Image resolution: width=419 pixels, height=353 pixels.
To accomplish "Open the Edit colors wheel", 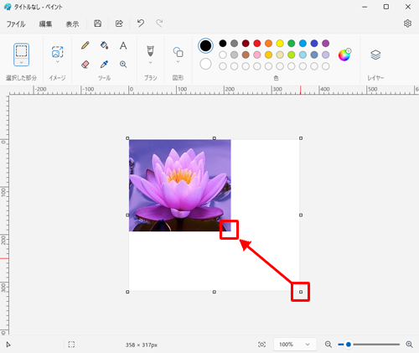I will [344, 55].
